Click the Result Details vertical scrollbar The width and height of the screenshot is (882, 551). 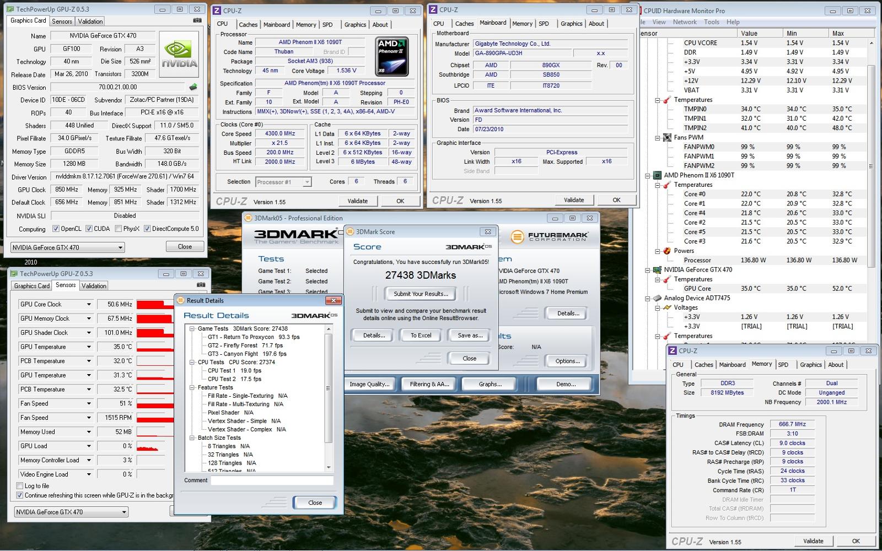click(329, 398)
